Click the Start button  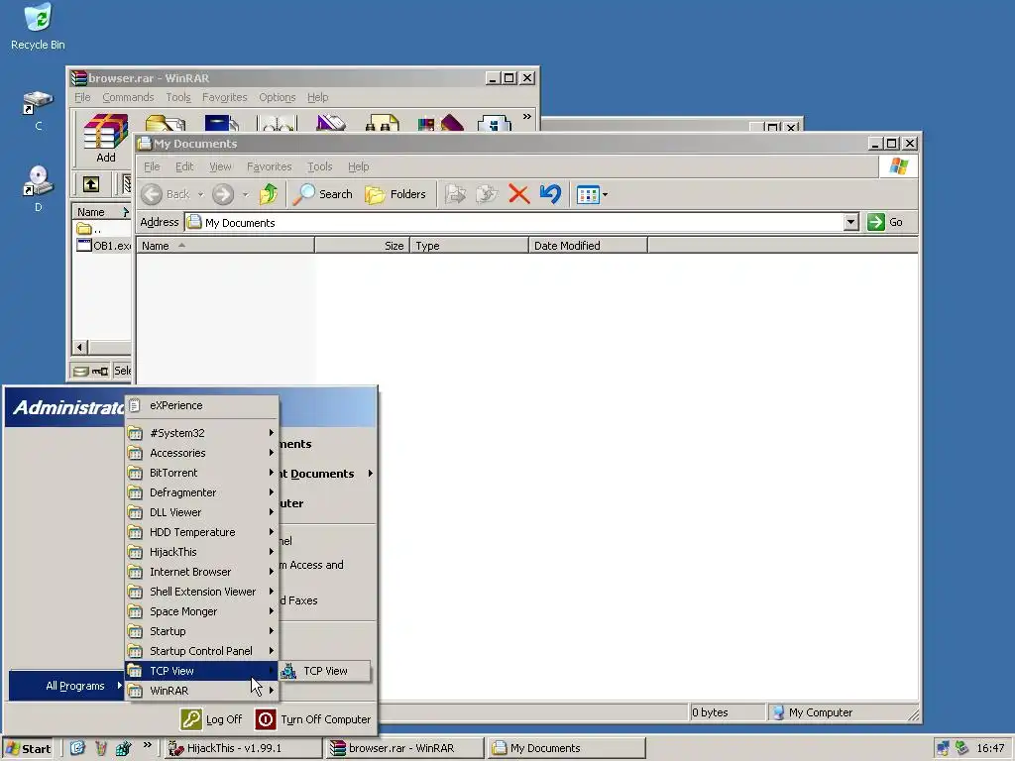27,749
